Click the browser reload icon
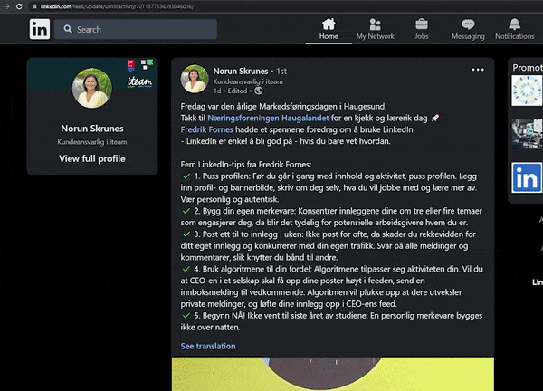 pos(19,6)
